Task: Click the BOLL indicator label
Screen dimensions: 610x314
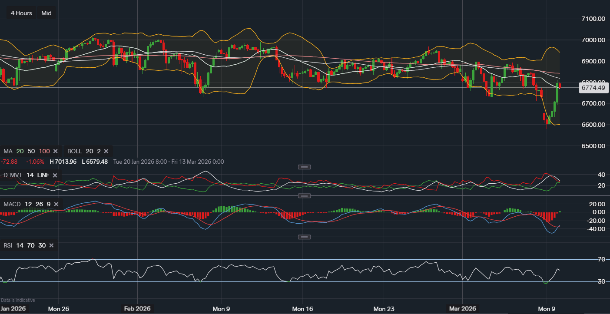Action: point(74,151)
